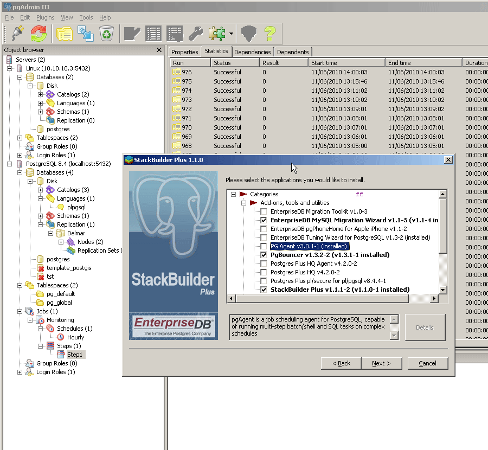Open the Plugins toolbar dropdown arrow
488x450 pixels.
[x=231, y=34]
